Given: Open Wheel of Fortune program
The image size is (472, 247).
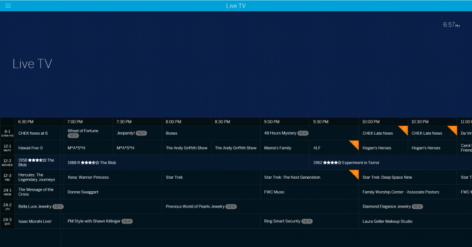Looking at the screenshot, I should (x=88, y=133).
